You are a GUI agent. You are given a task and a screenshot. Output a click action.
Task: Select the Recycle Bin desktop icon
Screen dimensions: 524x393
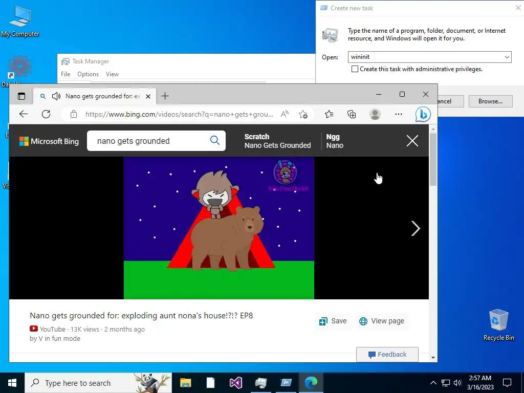click(498, 325)
